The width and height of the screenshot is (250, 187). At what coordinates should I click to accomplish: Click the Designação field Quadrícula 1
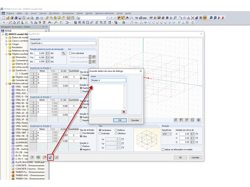tap(63, 43)
